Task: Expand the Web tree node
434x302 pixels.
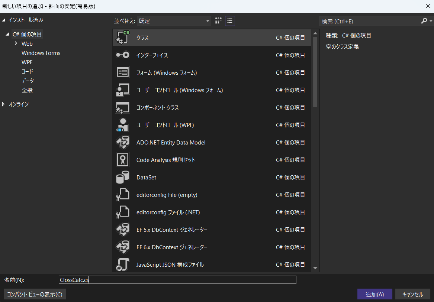Action: pyautogui.click(x=16, y=43)
